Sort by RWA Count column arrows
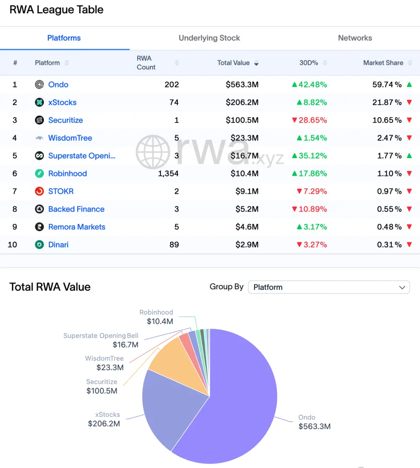The image size is (420, 468). coord(177,63)
